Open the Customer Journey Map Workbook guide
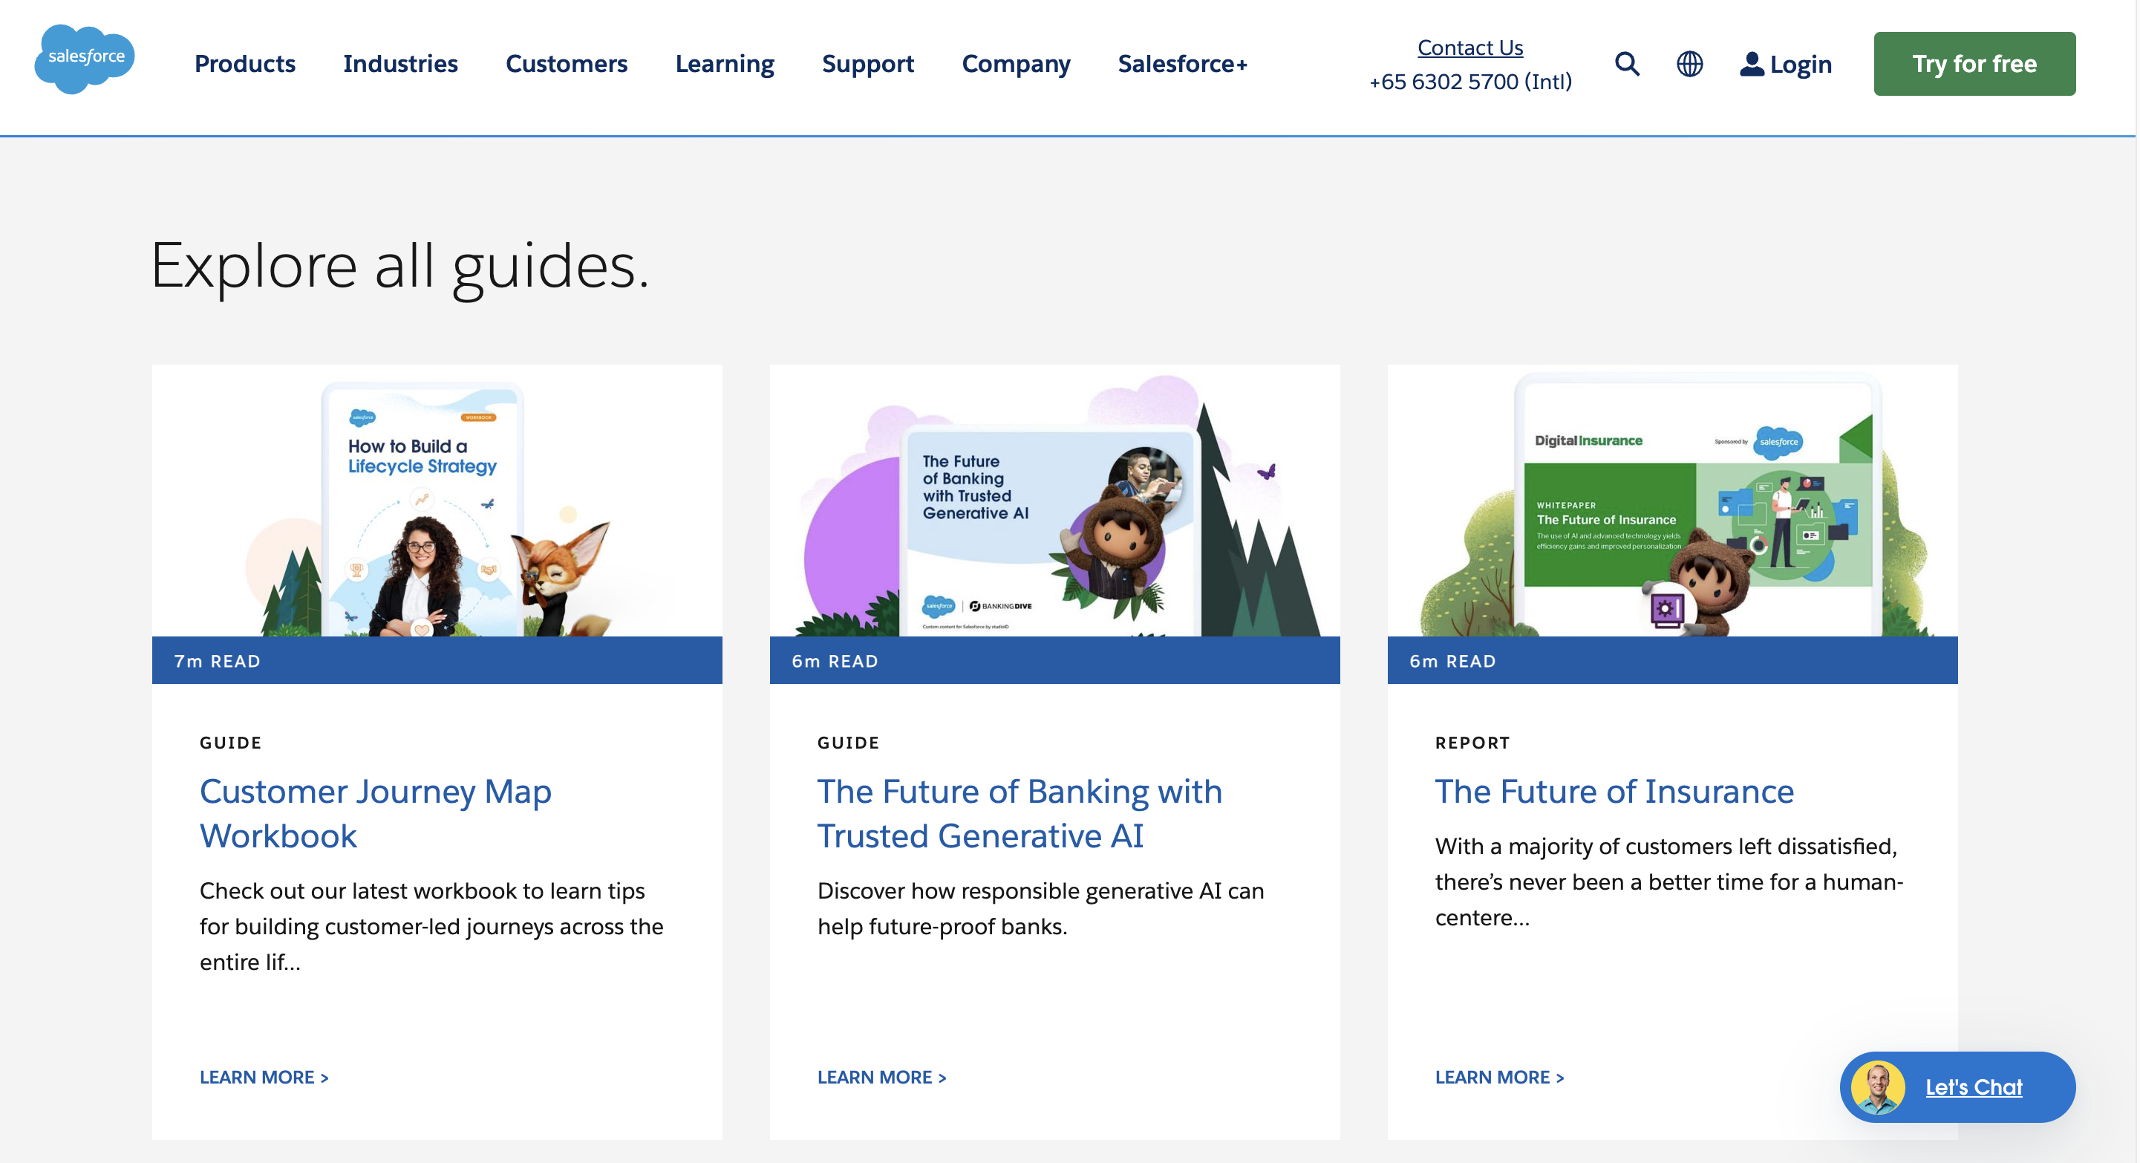This screenshot has width=2140, height=1163. point(375,813)
